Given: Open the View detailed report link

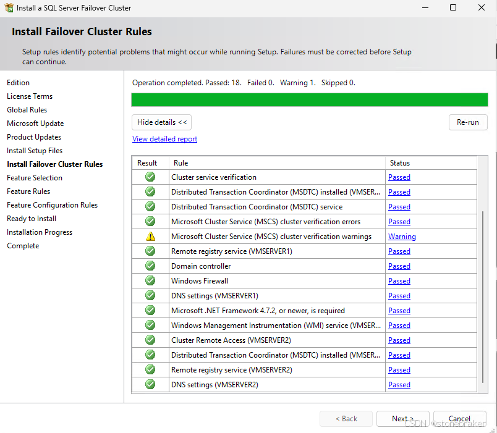Looking at the screenshot, I should (165, 139).
